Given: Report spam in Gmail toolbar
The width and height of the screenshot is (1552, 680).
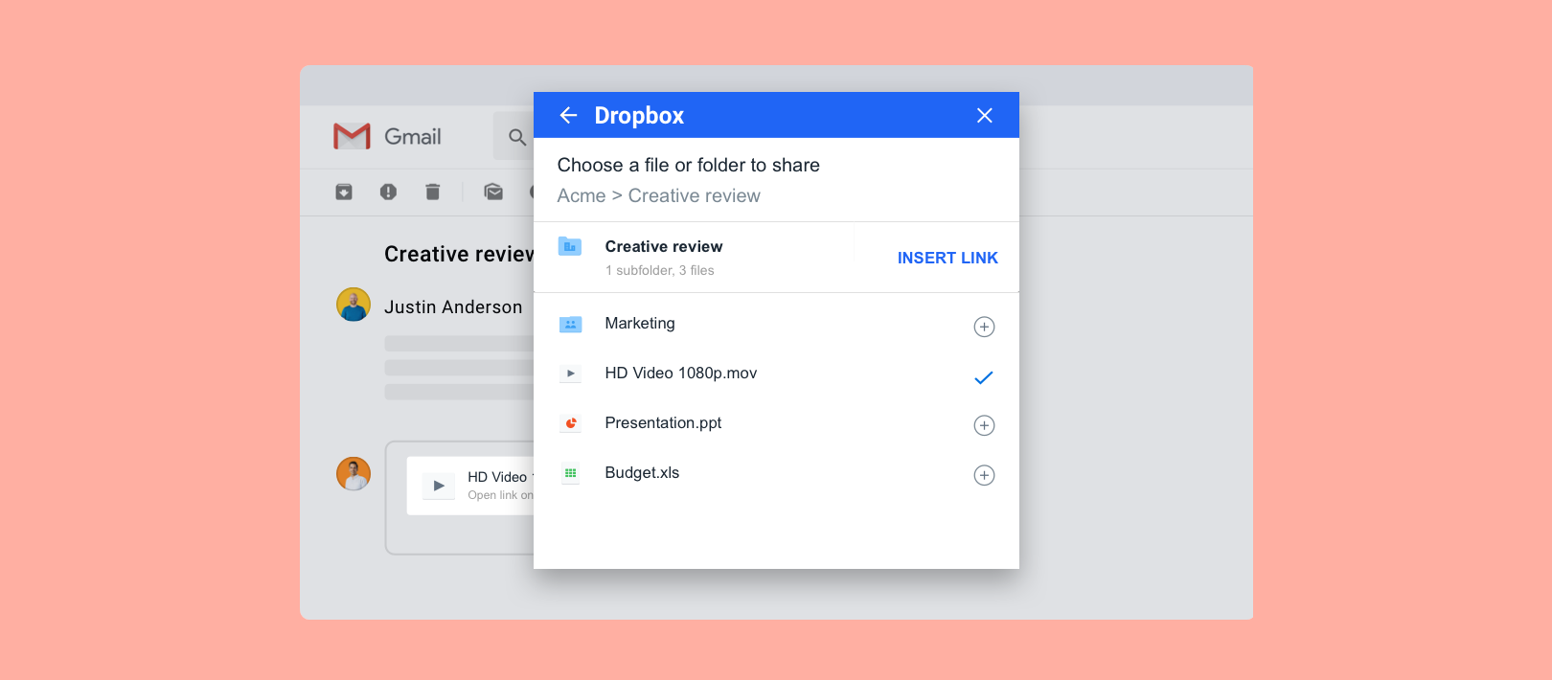Looking at the screenshot, I should pos(388,192).
